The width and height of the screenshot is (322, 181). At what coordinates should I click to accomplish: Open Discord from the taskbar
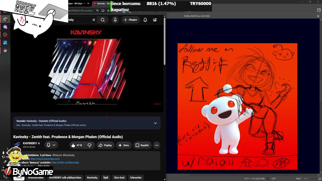tap(5, 27)
